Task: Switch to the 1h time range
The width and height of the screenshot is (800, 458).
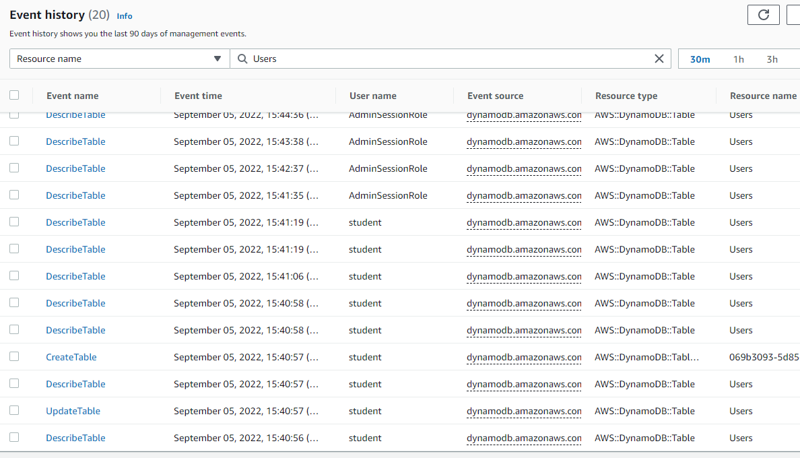Action: pos(738,59)
